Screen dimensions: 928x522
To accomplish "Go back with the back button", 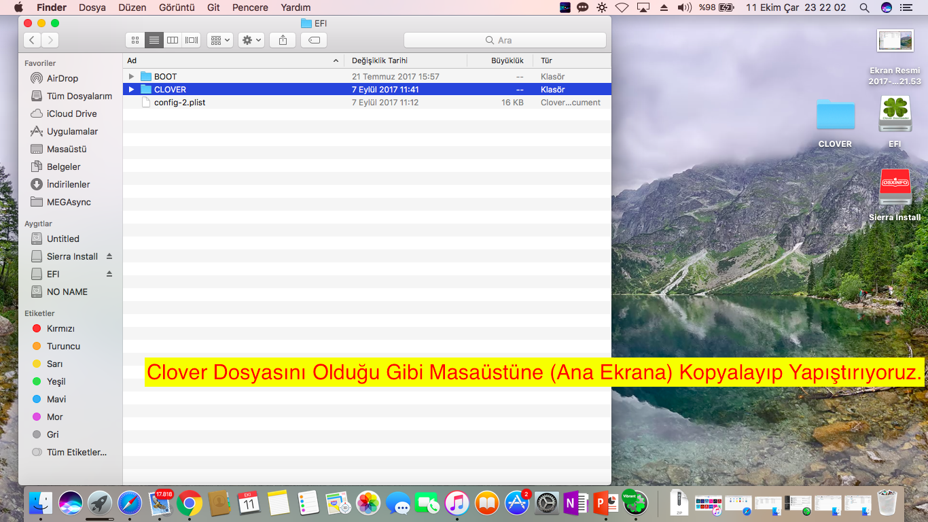I will (32, 40).
